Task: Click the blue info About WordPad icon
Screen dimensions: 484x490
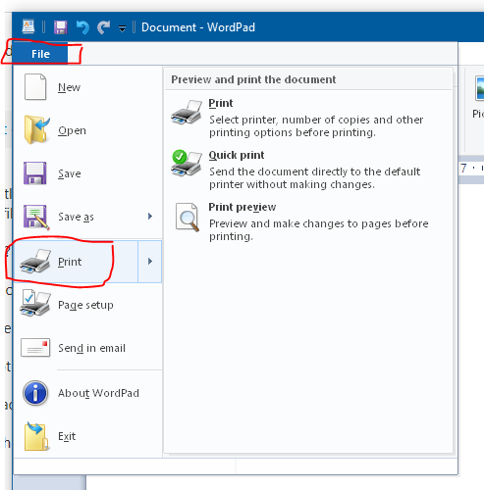Action: [35, 393]
